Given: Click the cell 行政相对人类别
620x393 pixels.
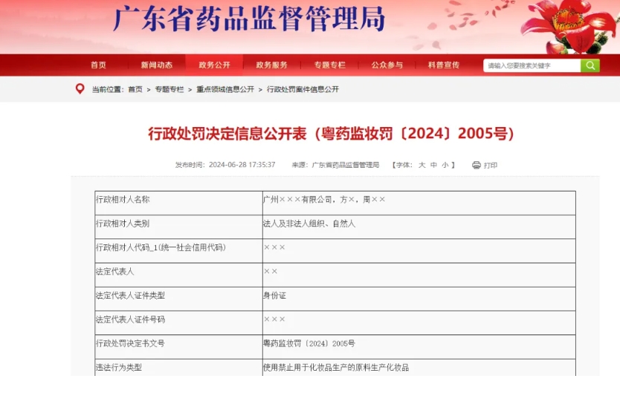Looking at the screenshot, I should [178, 227].
